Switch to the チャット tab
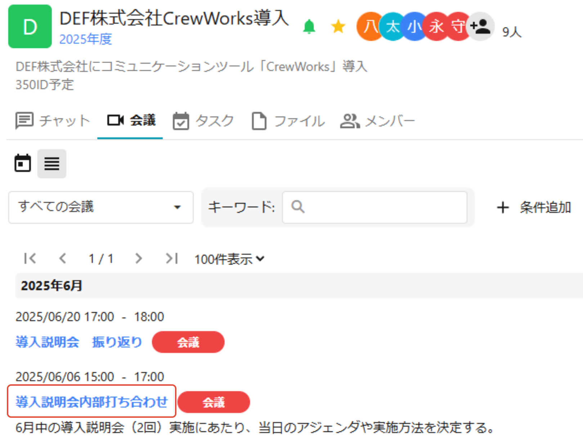Image resolution: width=583 pixels, height=443 pixels. click(53, 121)
